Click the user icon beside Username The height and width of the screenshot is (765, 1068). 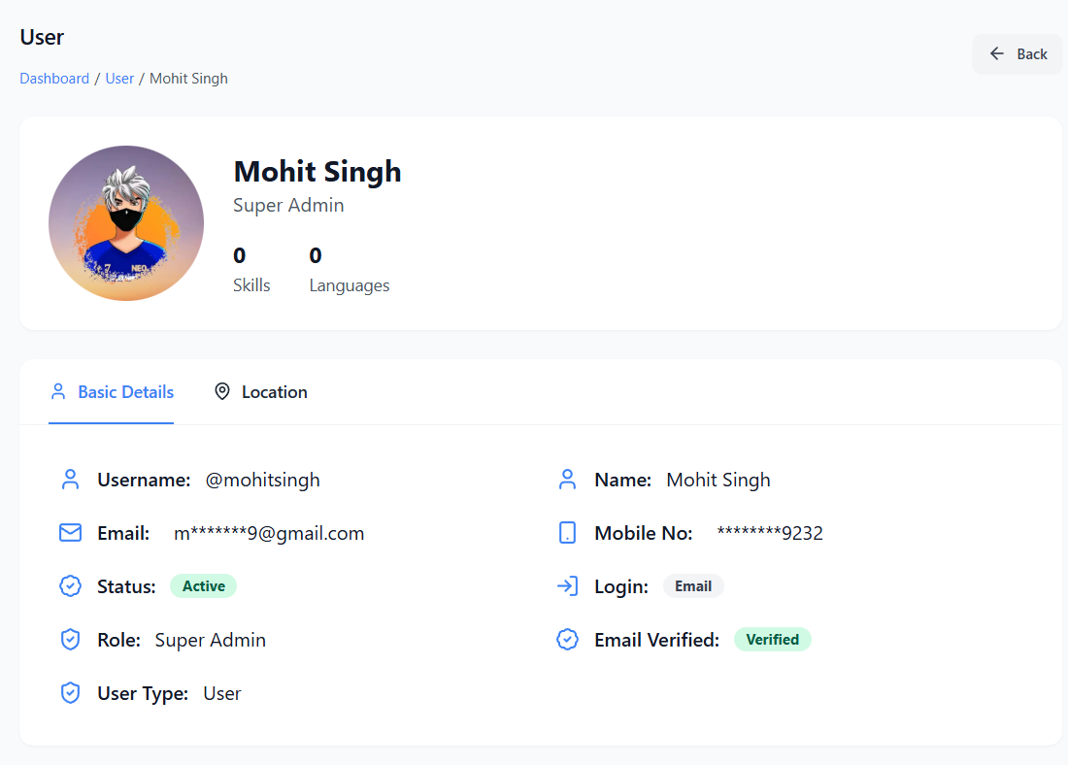(70, 480)
